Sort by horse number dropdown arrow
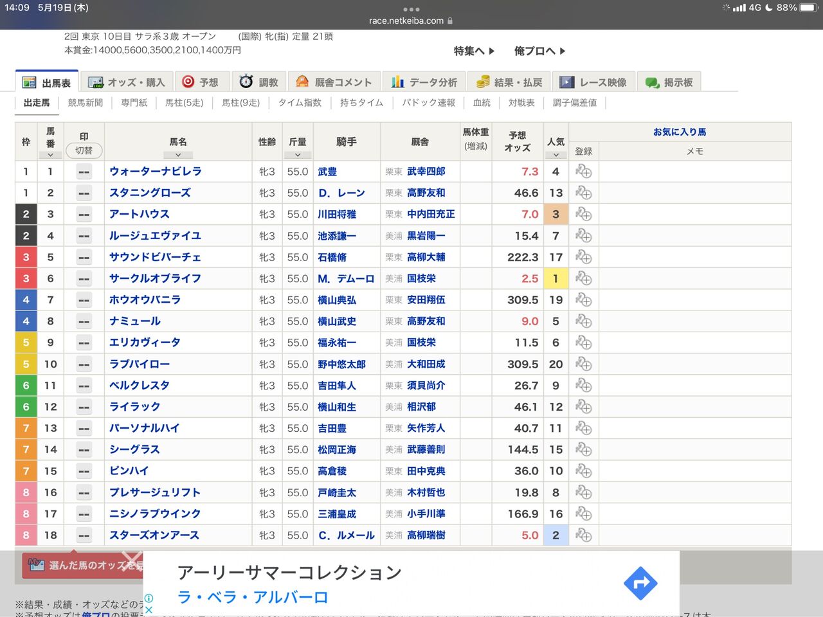 click(50, 155)
